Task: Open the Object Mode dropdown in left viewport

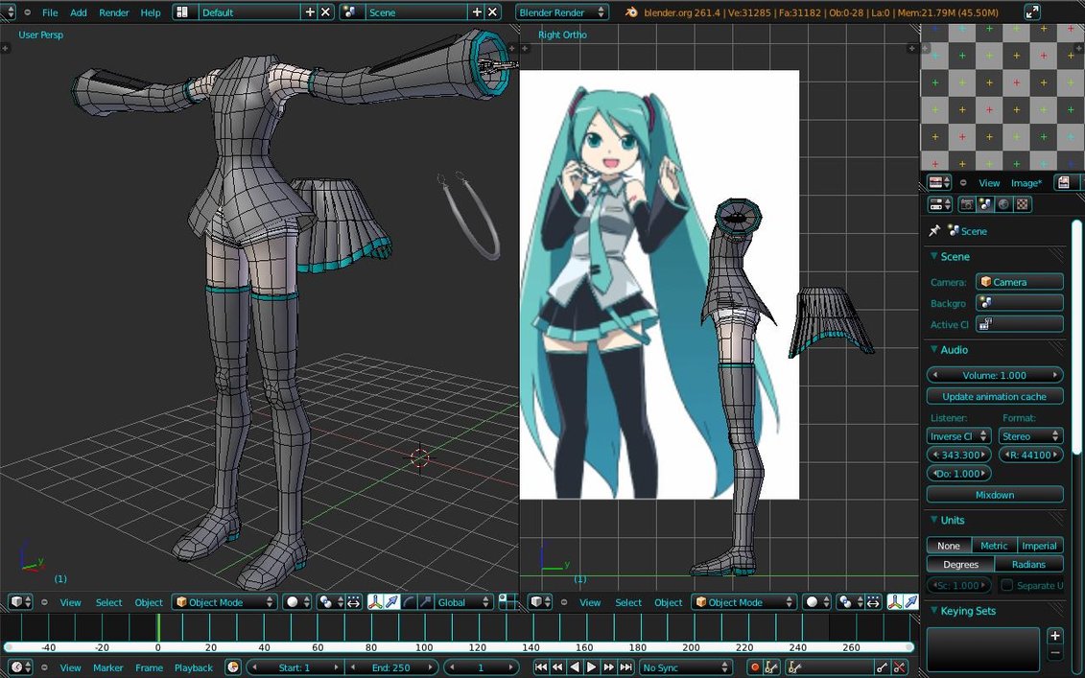Action: point(224,602)
